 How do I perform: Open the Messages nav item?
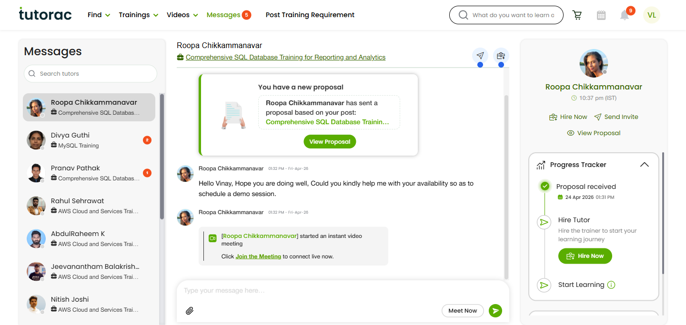pos(223,15)
